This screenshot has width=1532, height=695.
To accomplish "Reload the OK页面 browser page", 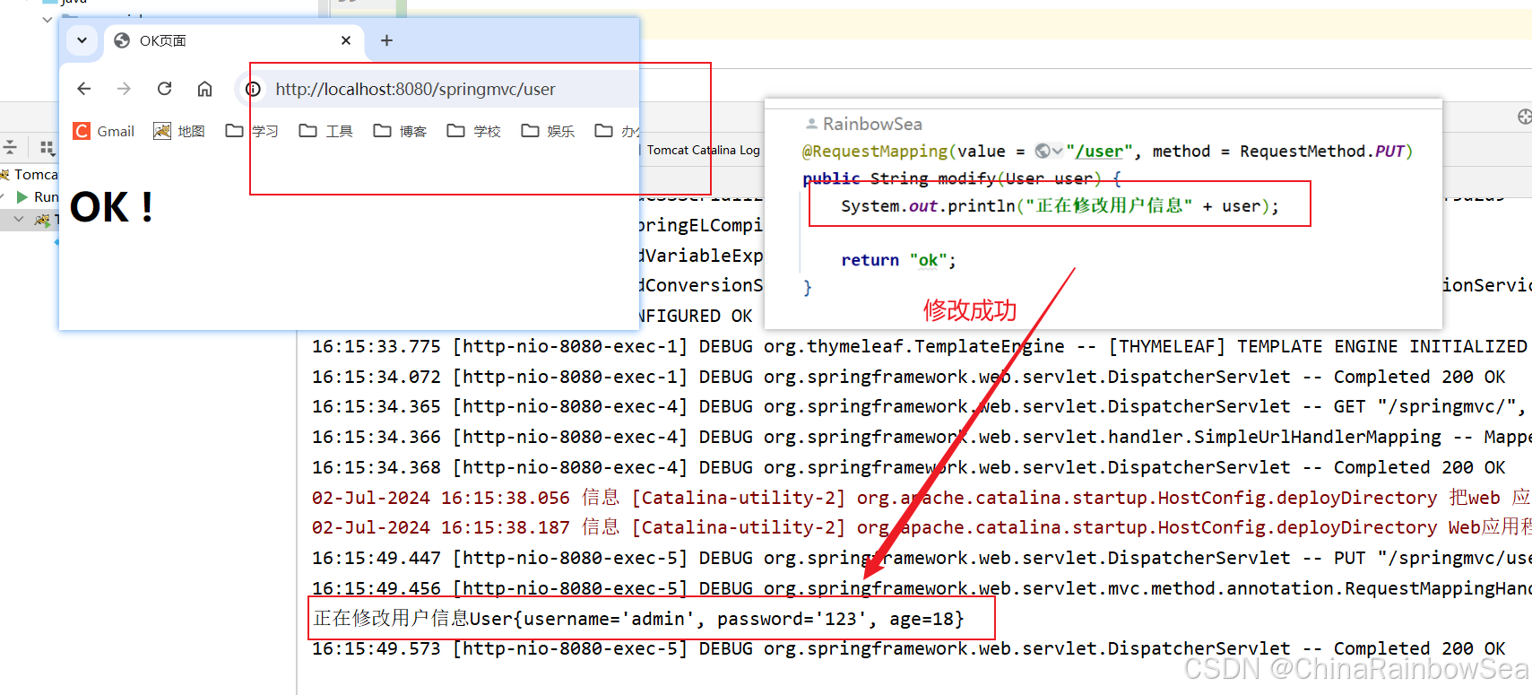I will (164, 89).
